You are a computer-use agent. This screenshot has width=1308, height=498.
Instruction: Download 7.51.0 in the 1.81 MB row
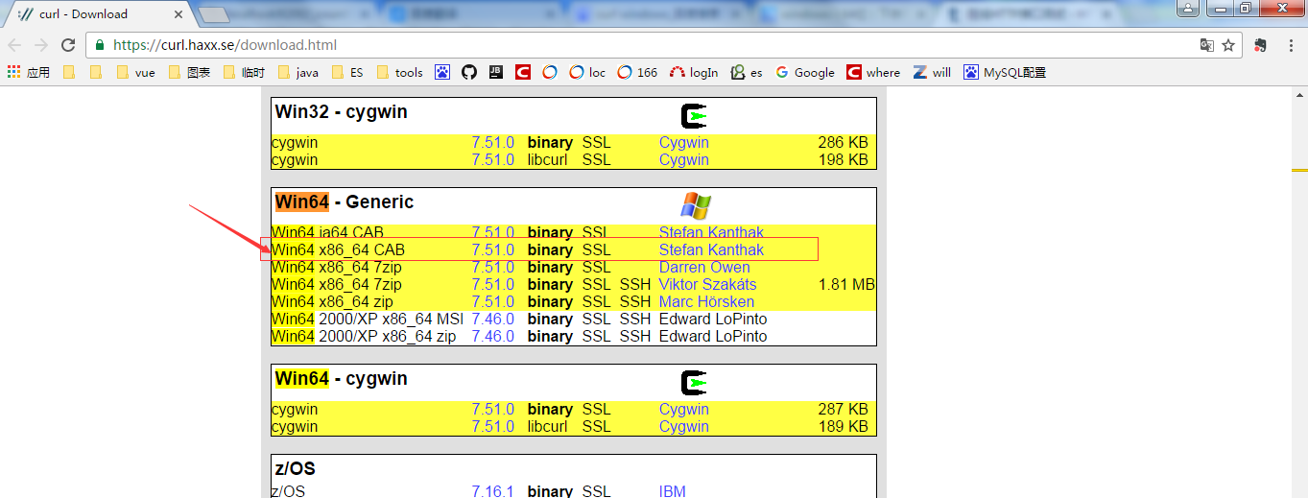pos(492,285)
